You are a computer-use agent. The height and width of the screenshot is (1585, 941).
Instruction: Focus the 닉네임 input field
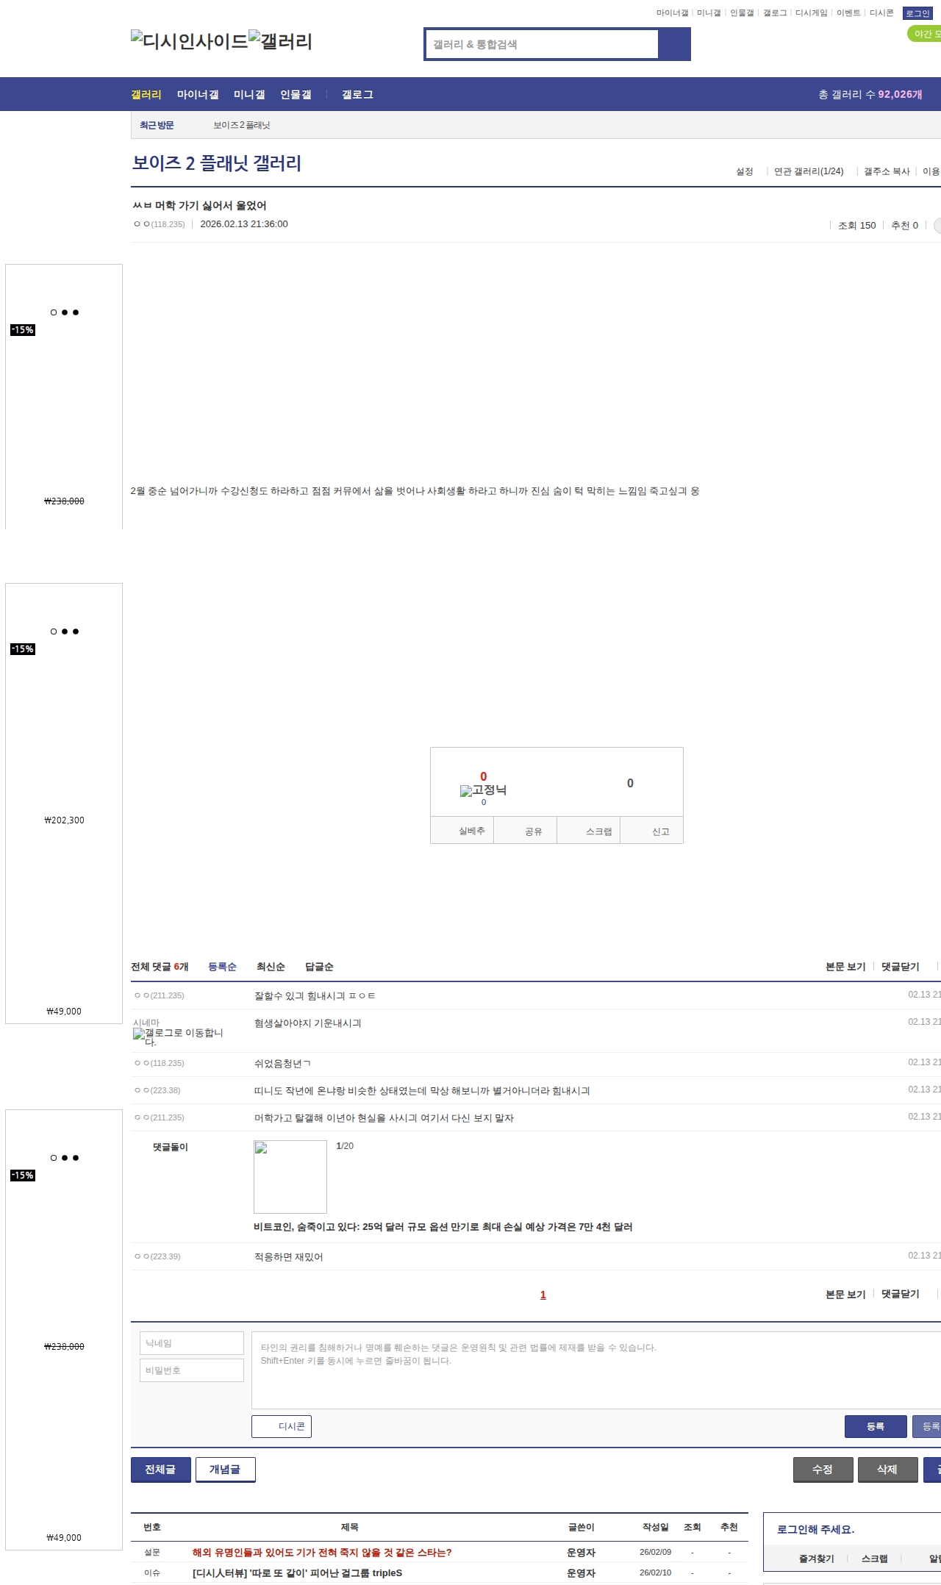tap(192, 1343)
